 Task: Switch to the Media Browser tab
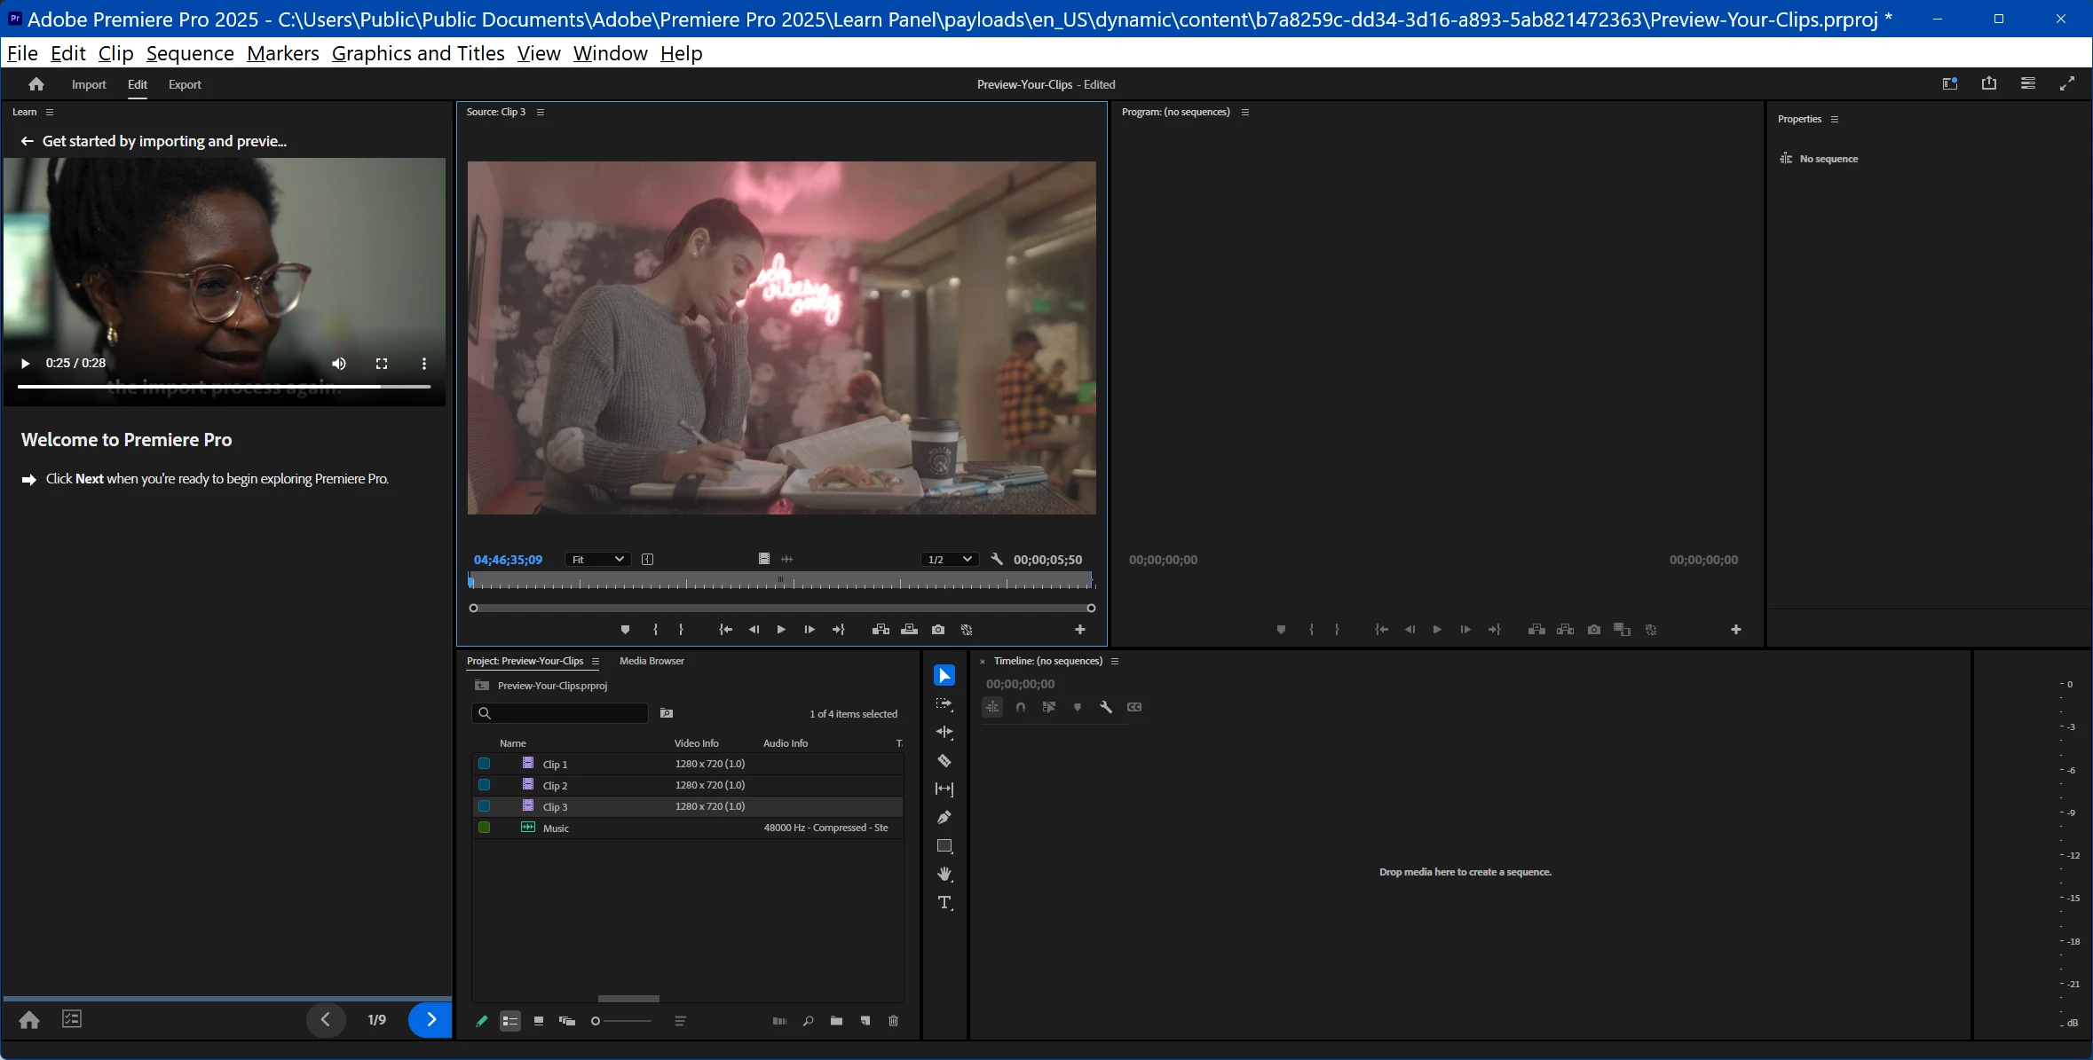[x=652, y=661]
